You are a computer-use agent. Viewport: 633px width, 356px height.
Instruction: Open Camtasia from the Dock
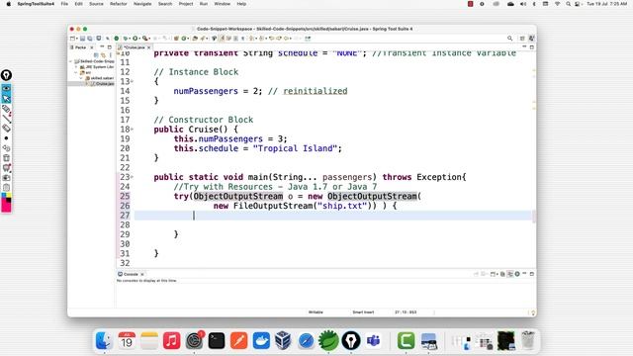click(406, 341)
